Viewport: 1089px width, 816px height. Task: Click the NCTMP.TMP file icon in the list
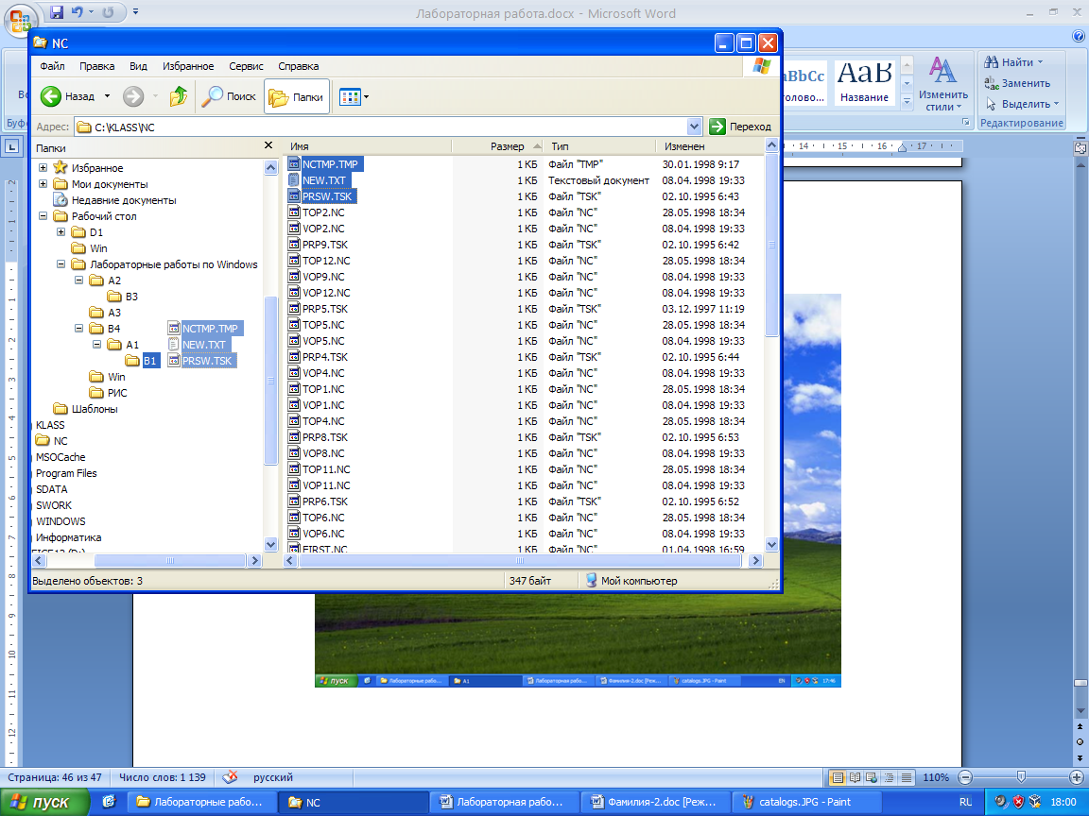(294, 164)
